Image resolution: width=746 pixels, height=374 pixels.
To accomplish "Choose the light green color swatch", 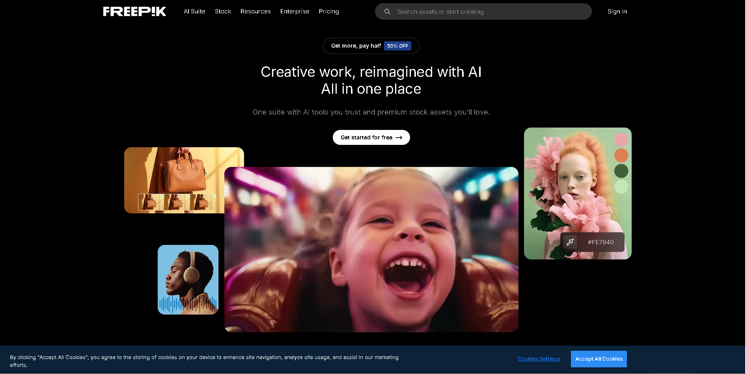I will click(621, 187).
